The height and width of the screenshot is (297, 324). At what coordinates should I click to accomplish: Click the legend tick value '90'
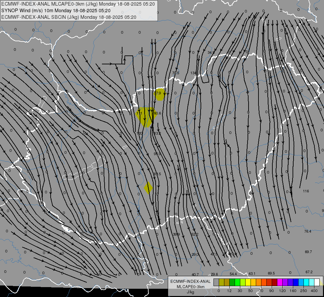271,291
